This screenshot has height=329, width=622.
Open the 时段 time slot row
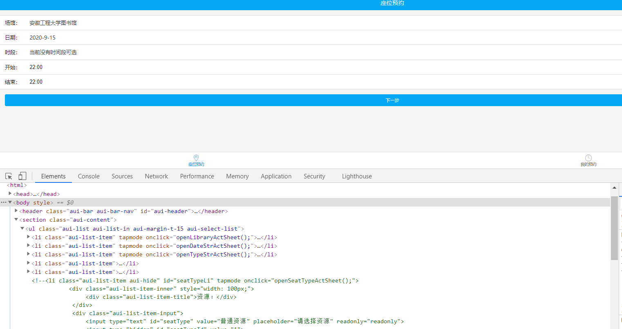pyautogui.click(x=311, y=52)
